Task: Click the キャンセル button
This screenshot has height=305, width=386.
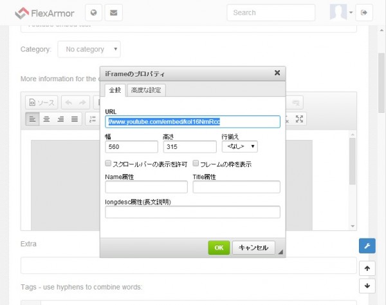Action: coord(253,248)
